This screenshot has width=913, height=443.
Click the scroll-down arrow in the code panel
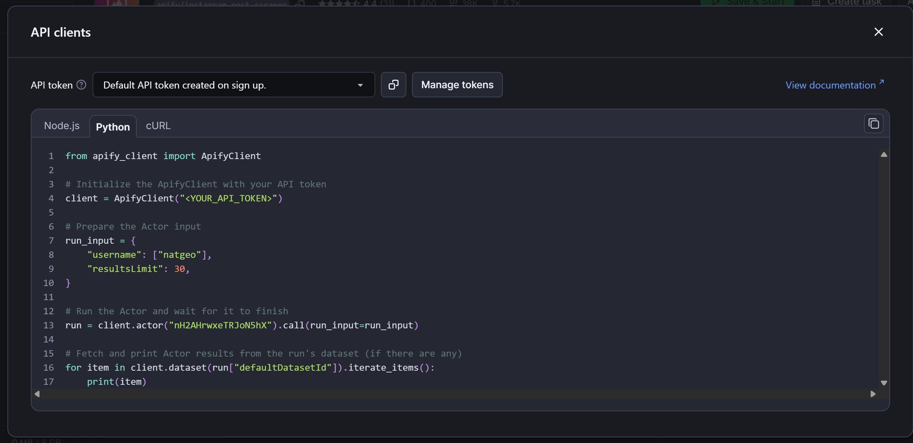(884, 382)
